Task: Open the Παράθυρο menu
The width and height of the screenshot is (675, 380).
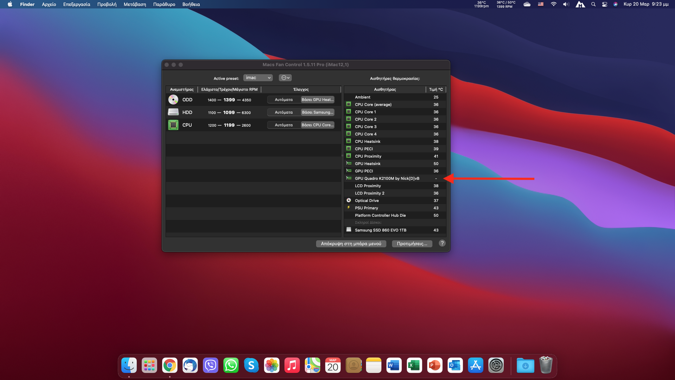Action: 164,4
